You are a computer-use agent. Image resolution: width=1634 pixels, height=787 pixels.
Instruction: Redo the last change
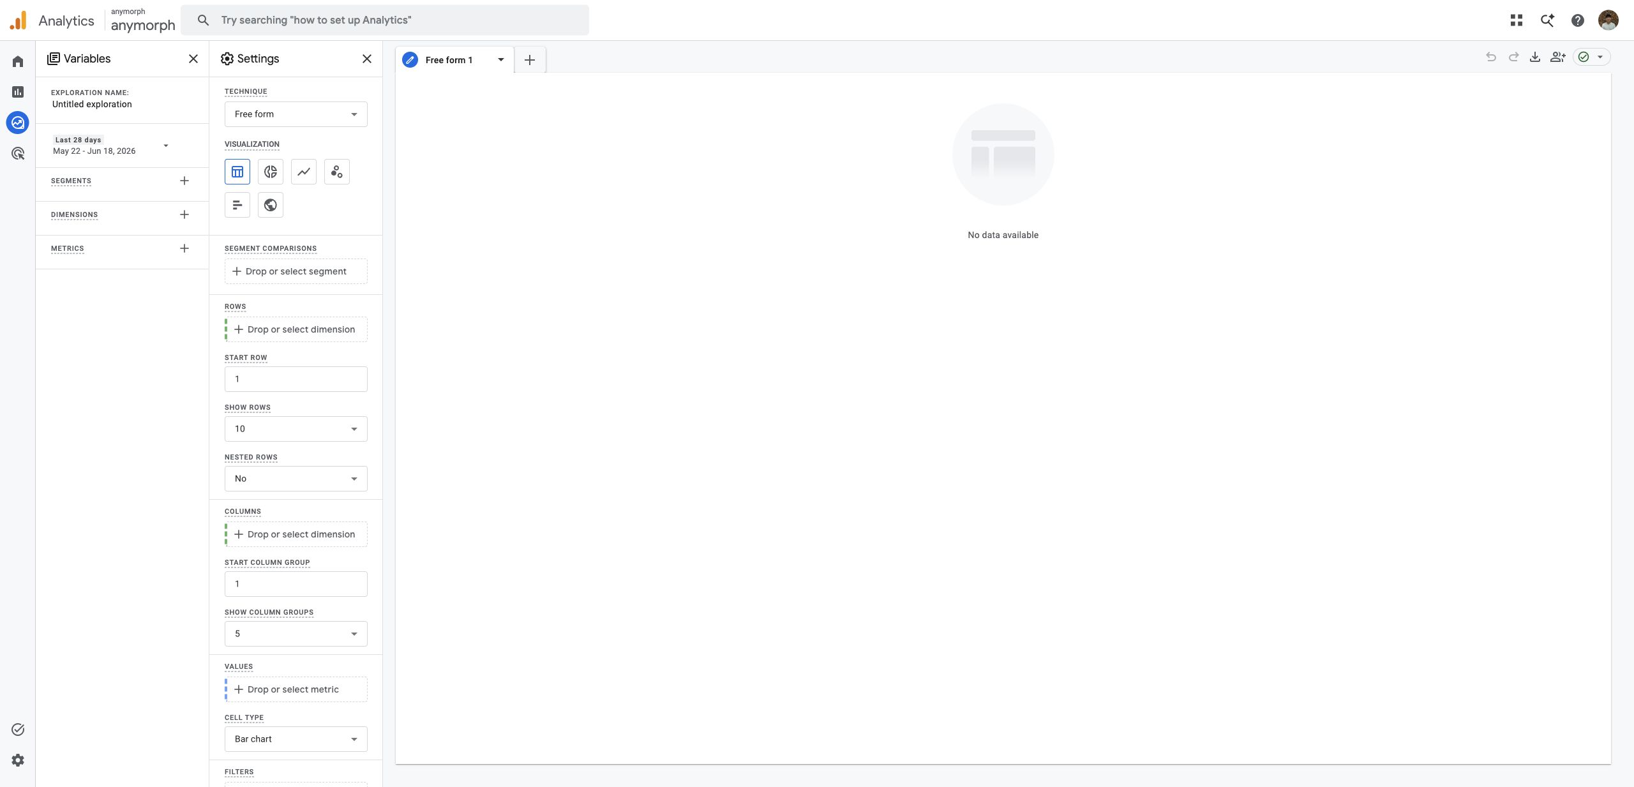coord(1513,57)
